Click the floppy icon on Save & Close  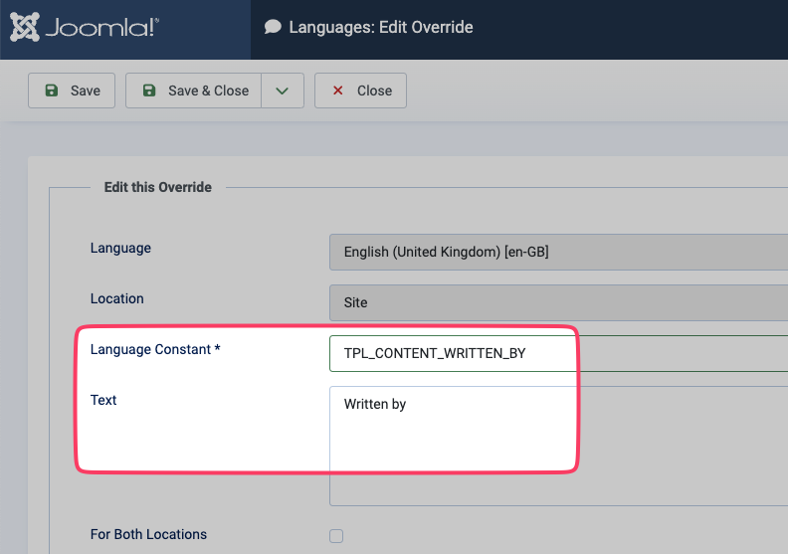pos(149,91)
